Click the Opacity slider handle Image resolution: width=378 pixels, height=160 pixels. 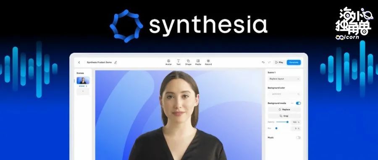(x=287, y=122)
